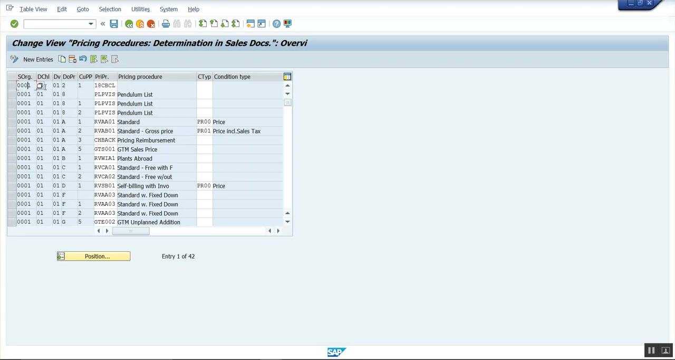Click the Create Shortcut icon

(262, 24)
